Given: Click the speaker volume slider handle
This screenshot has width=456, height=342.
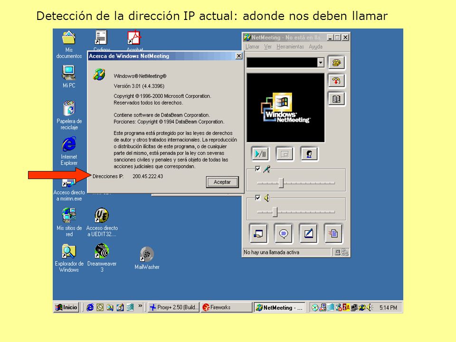Looking at the screenshot, I should [275, 212].
